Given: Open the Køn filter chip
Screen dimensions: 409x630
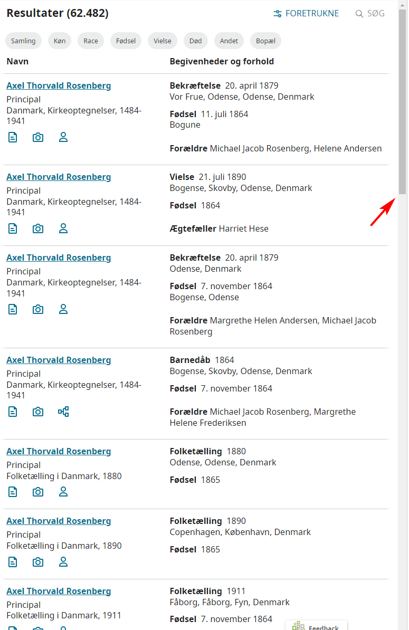Looking at the screenshot, I should click(x=60, y=41).
